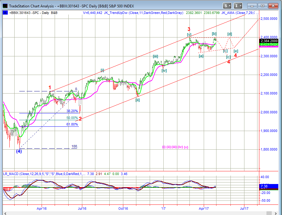Click the magenta '(i)' wave label

point(164,147)
